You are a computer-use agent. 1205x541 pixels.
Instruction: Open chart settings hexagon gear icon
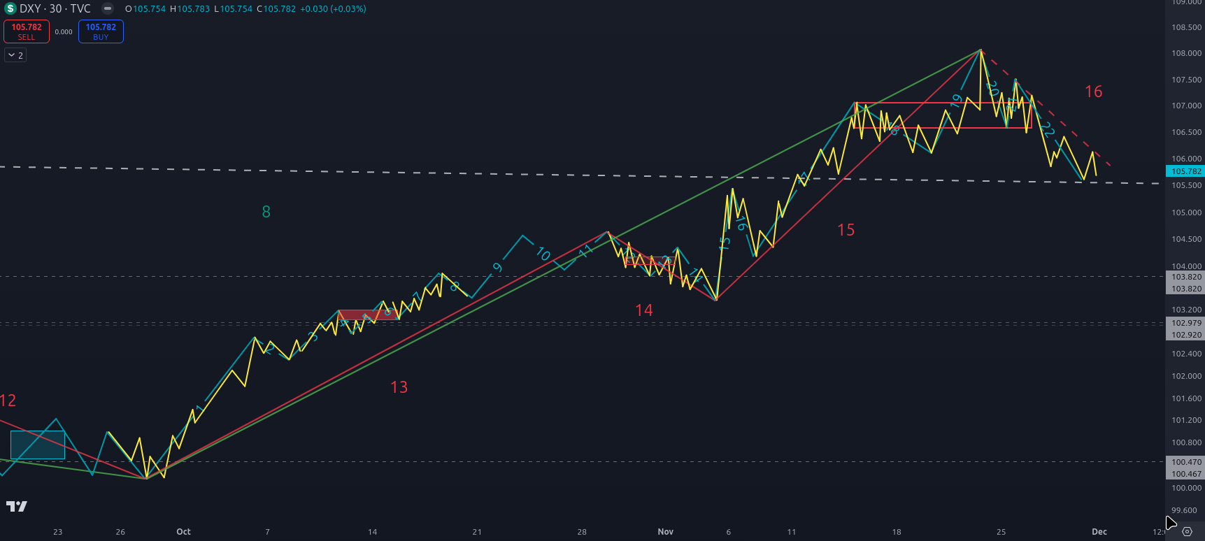tap(1187, 532)
